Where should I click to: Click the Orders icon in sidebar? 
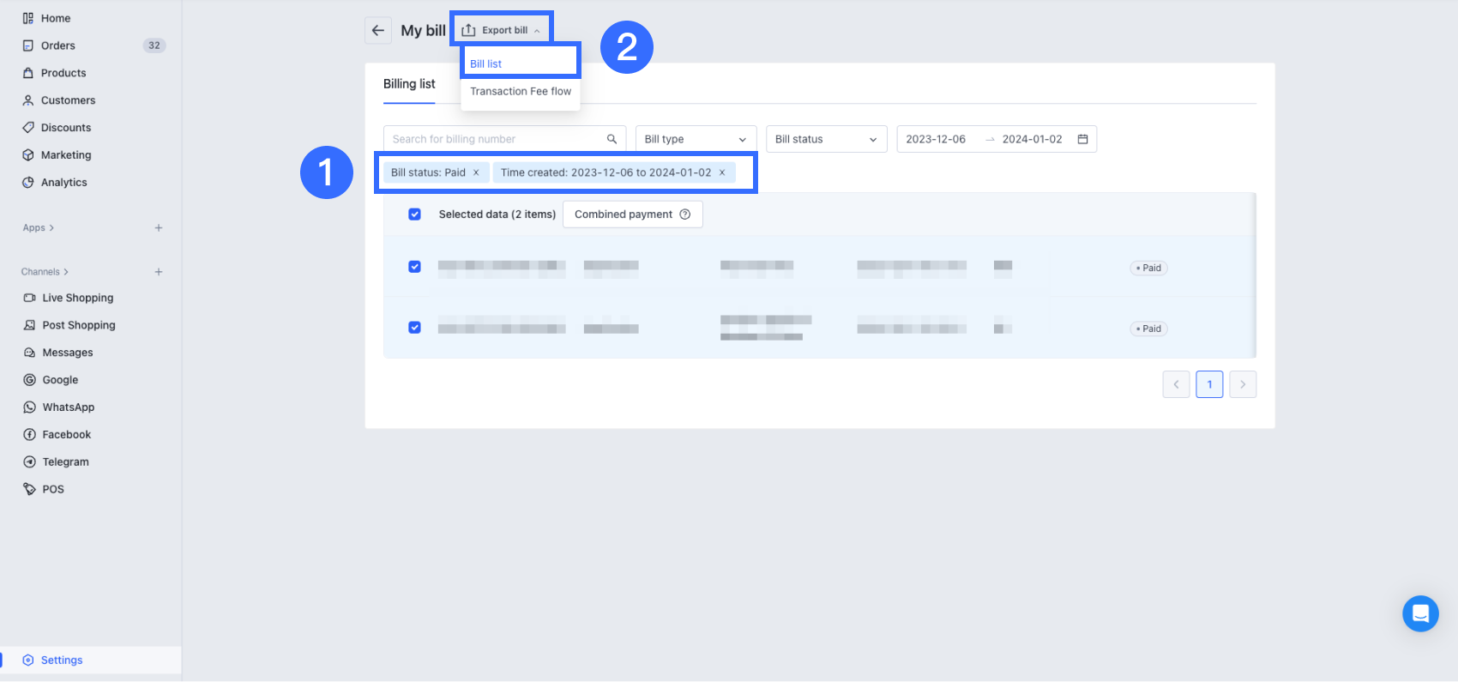click(x=28, y=45)
